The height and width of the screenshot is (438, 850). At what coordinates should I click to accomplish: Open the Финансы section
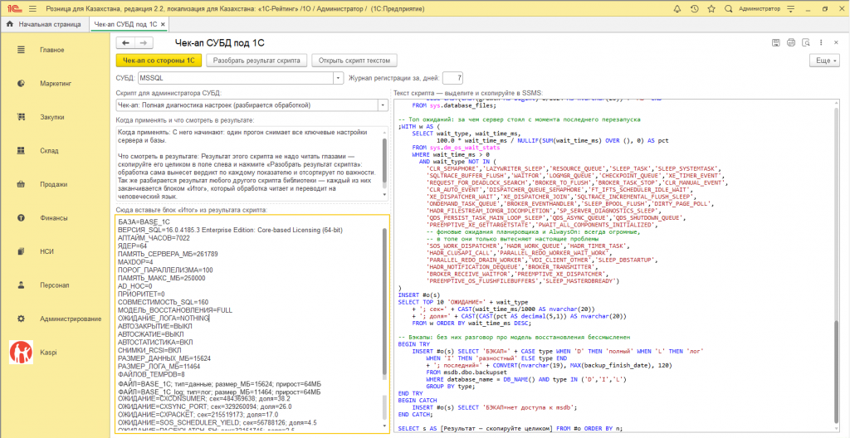point(53,218)
